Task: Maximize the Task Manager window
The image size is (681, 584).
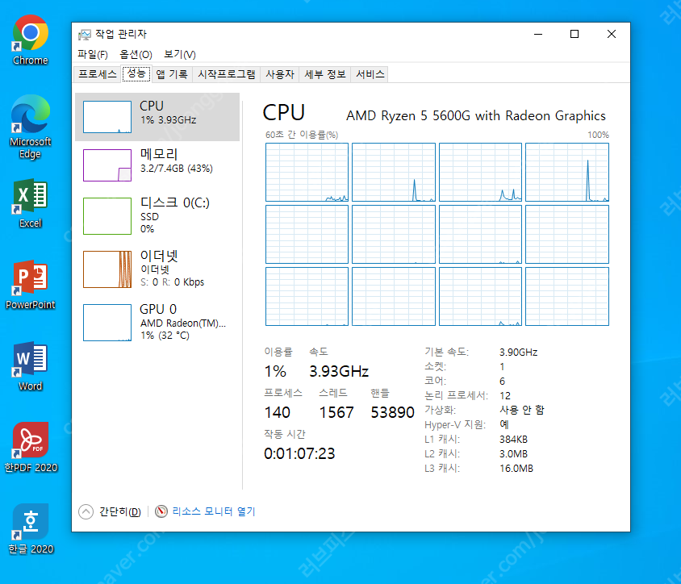Action: pyautogui.click(x=574, y=34)
